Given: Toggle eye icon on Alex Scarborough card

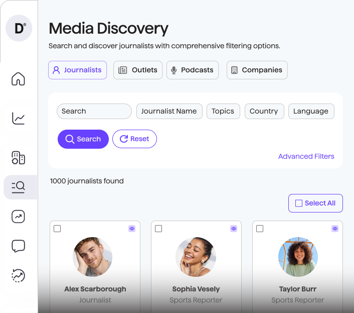Looking at the screenshot, I should (x=132, y=229).
